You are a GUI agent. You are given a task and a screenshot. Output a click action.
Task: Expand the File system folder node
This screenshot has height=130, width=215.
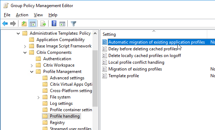tap(39, 97)
